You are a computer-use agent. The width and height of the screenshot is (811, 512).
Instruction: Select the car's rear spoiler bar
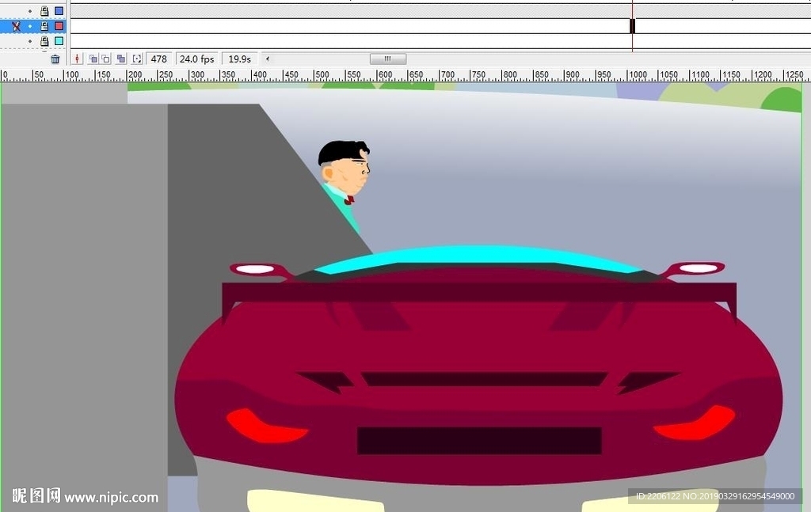point(479,293)
